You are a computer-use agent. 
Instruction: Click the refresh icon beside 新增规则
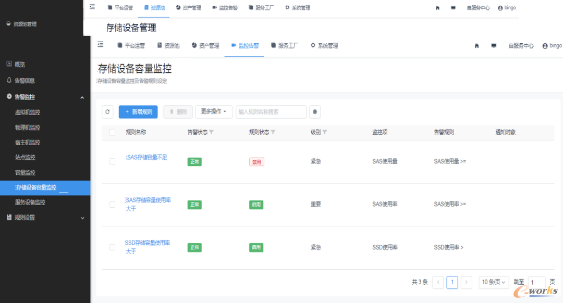click(x=107, y=112)
